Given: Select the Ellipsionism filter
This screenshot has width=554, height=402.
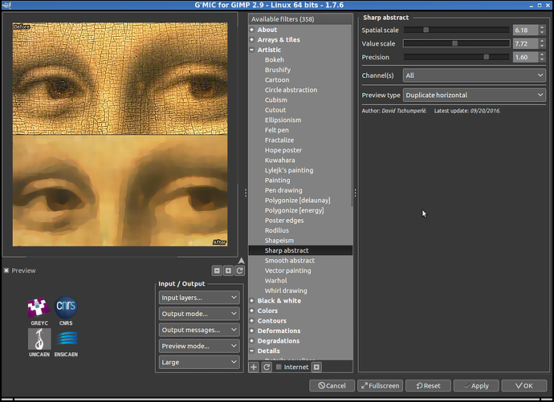Looking at the screenshot, I should pos(283,120).
